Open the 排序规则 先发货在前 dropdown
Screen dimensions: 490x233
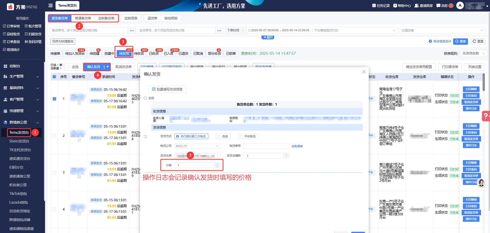click(x=474, y=53)
